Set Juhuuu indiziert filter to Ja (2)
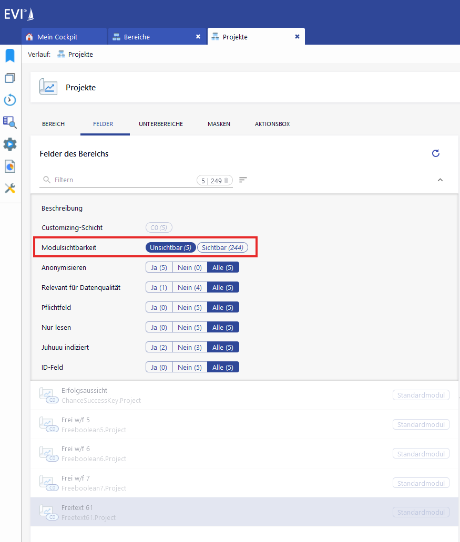This screenshot has width=460, height=542. coord(159,347)
